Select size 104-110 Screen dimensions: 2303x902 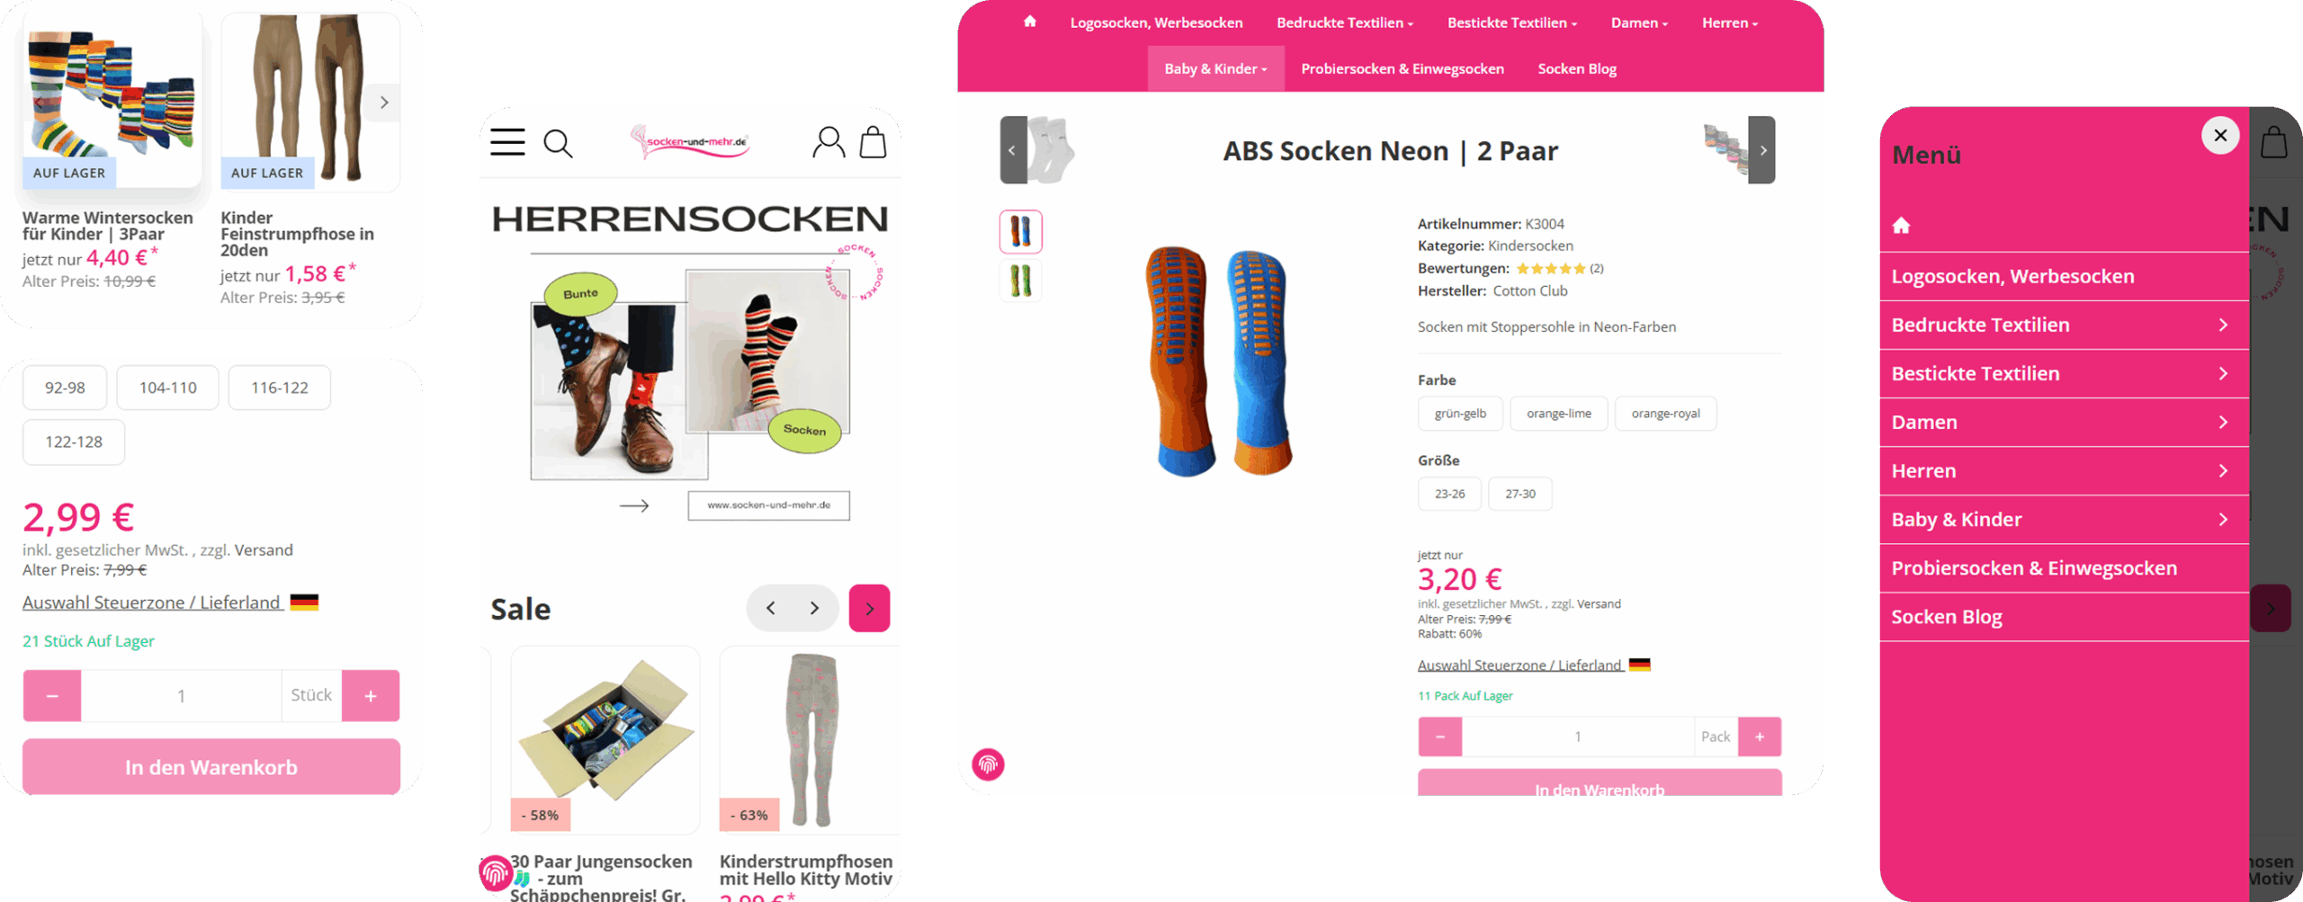click(167, 388)
